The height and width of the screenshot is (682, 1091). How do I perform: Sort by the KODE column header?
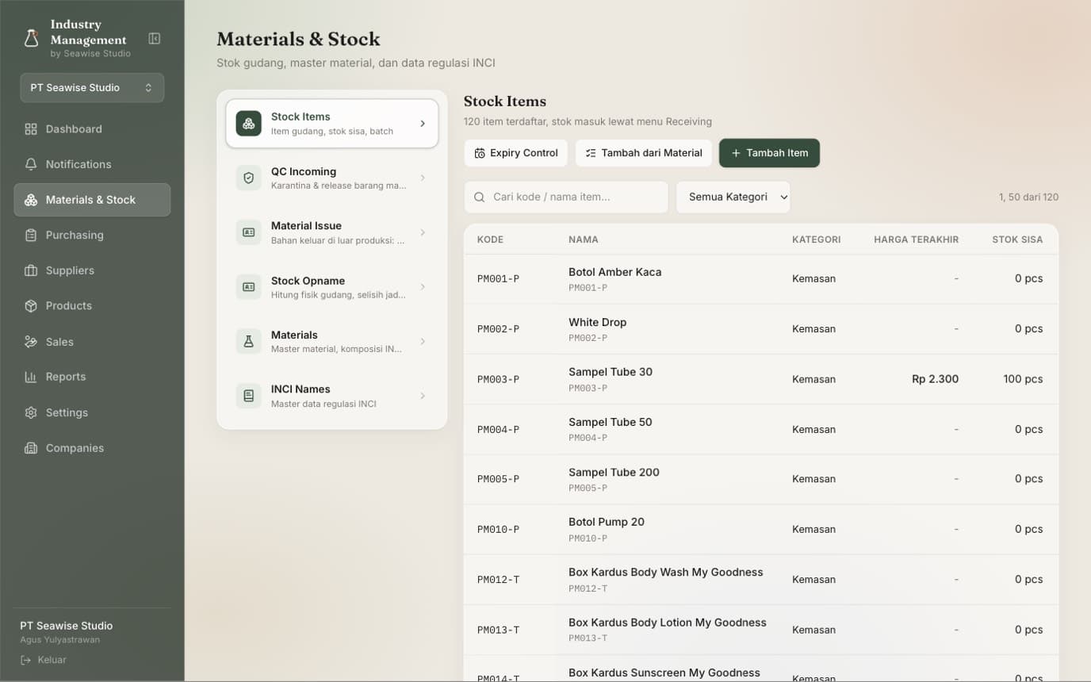click(x=490, y=239)
